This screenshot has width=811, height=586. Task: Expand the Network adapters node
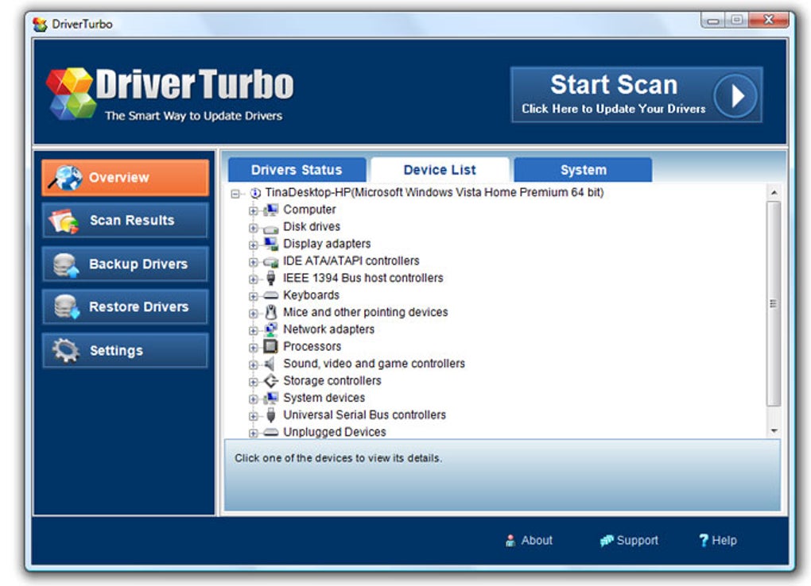point(253,331)
